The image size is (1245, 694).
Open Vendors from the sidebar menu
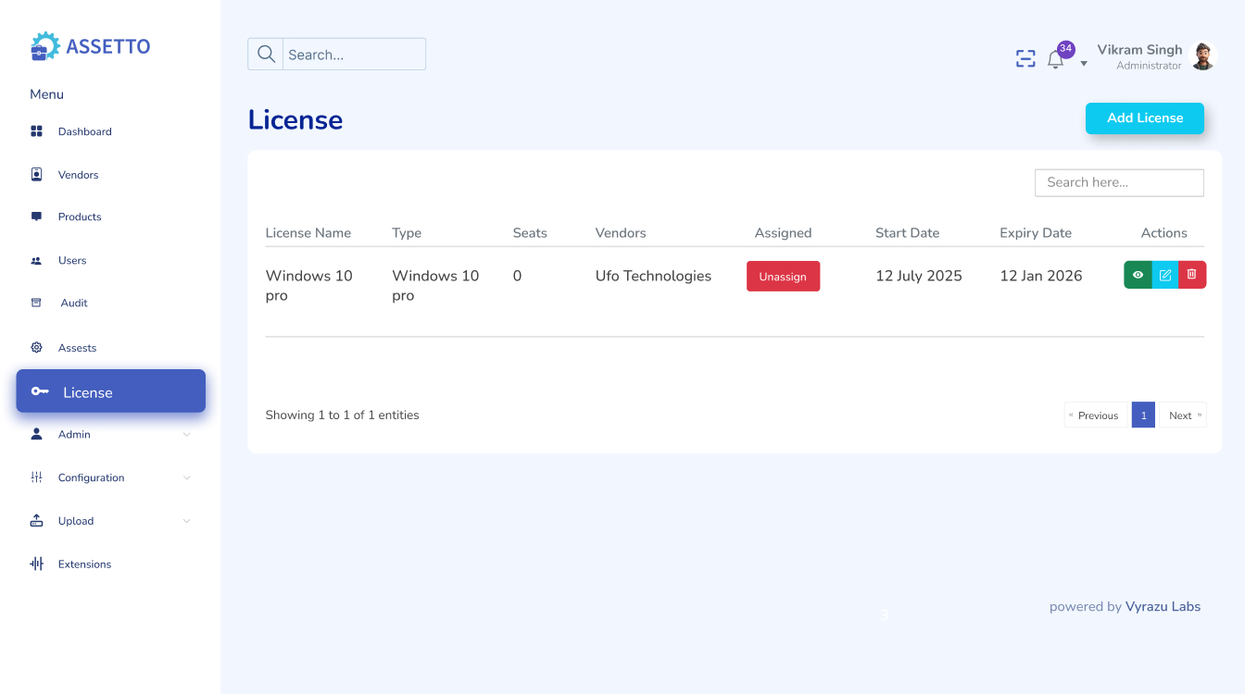coord(78,175)
